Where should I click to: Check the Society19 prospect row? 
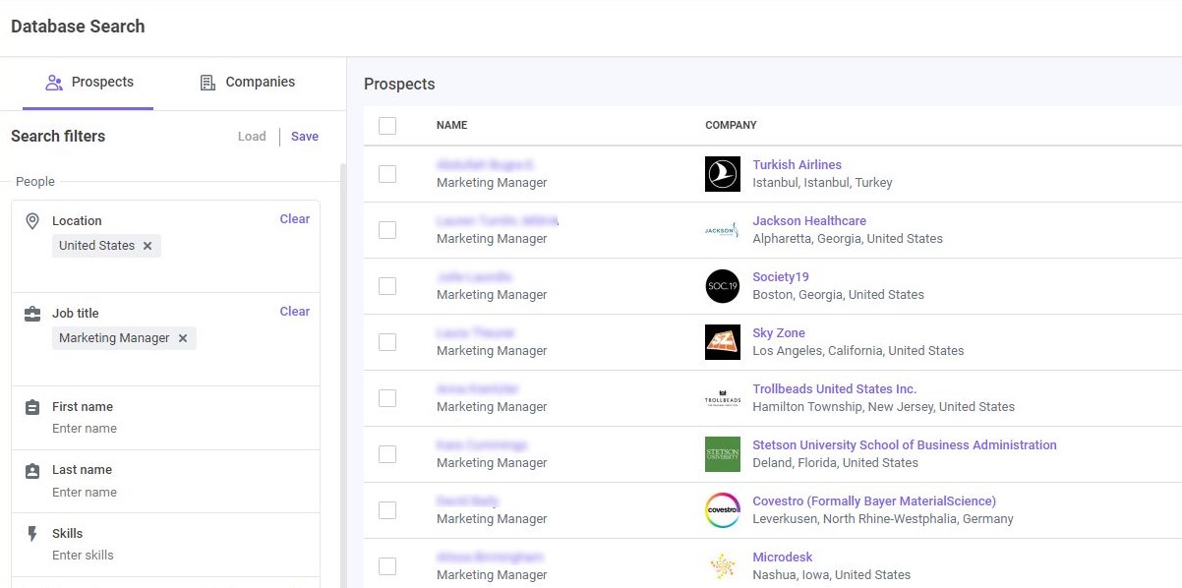click(x=387, y=286)
